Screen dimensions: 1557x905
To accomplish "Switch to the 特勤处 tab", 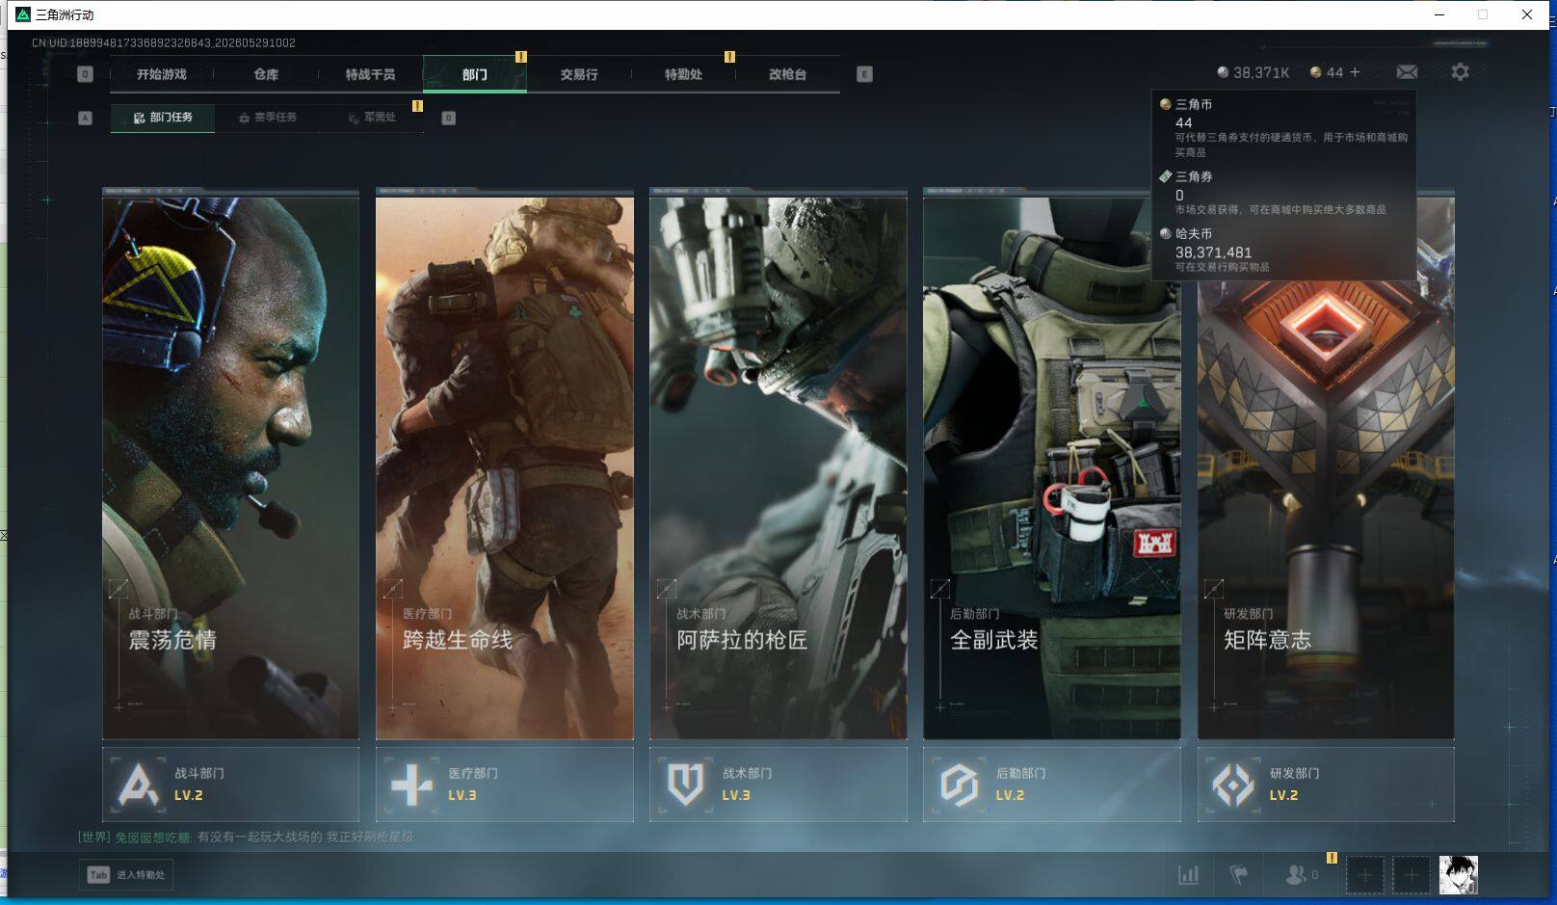I will (x=683, y=74).
